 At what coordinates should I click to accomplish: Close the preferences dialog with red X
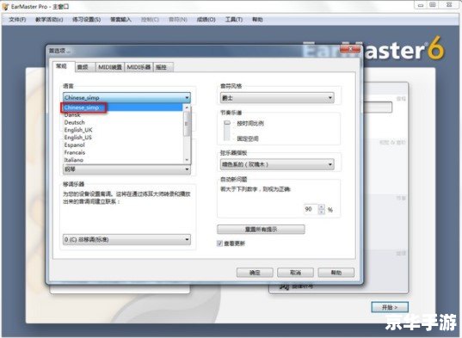coord(351,49)
